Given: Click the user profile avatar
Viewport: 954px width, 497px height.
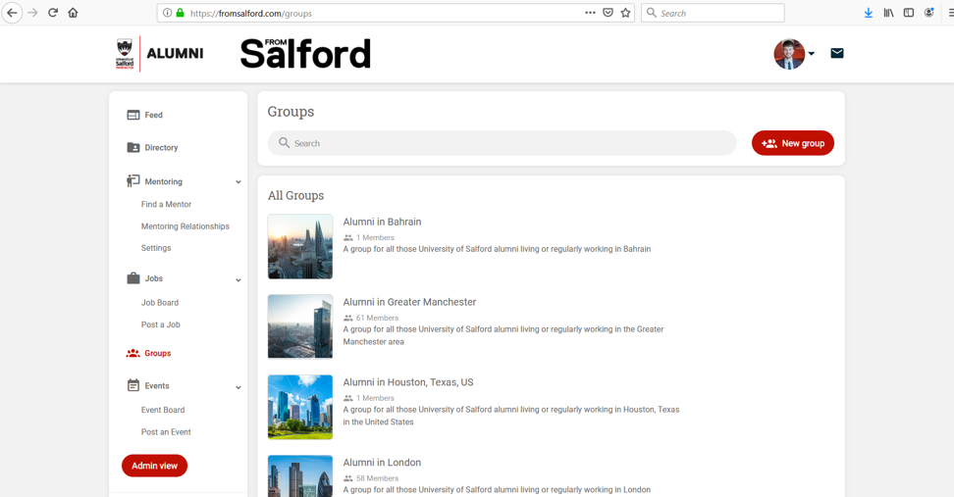Looking at the screenshot, I should click(x=789, y=54).
